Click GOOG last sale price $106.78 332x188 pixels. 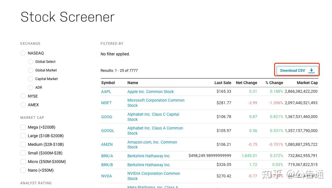[x=224, y=117]
